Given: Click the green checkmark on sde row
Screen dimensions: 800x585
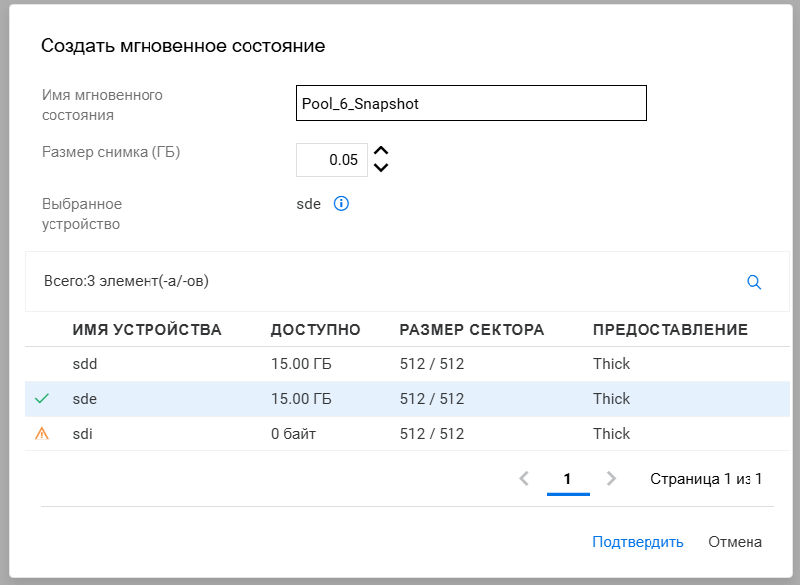Looking at the screenshot, I should [41, 399].
